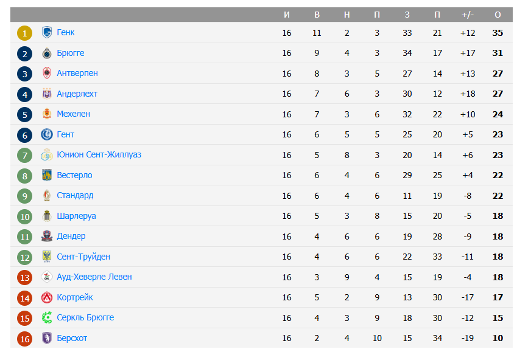
Task: Click the +/- goal difference column header
Action: pos(468,15)
